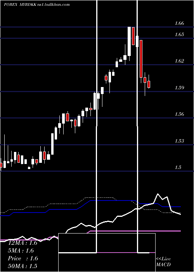Click the 1.59 price axis label

click(x=179, y=87)
